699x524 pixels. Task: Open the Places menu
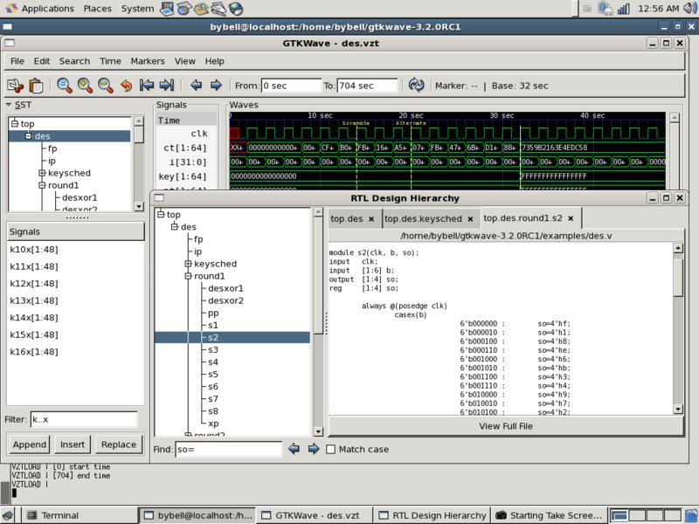pyautogui.click(x=98, y=9)
